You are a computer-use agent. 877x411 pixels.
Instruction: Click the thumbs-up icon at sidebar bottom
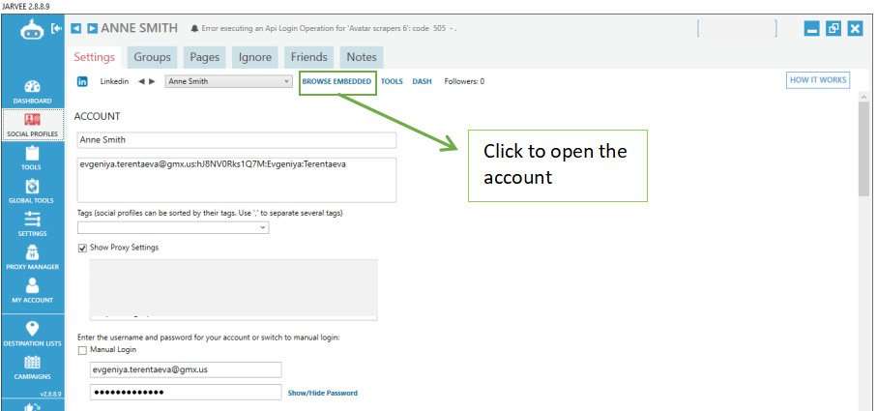pos(32,406)
